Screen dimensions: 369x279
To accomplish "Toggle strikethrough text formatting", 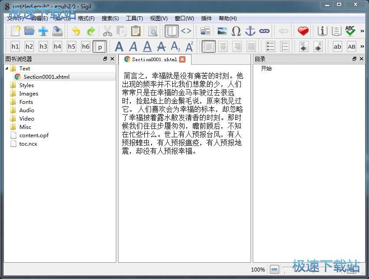I will 162,47.
